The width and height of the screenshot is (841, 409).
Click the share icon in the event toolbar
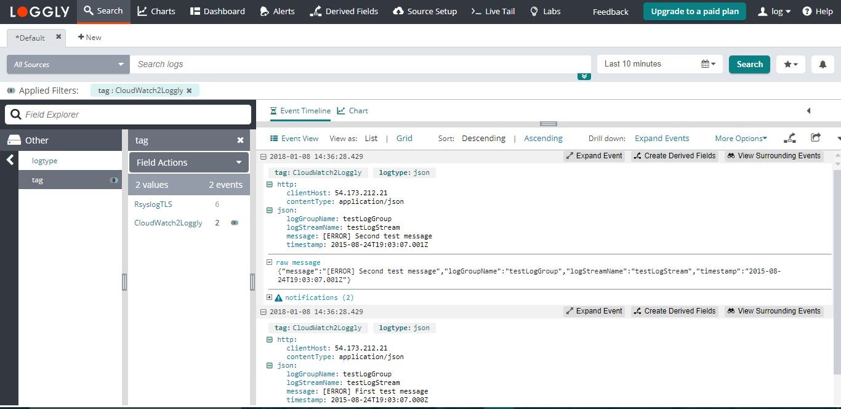pyautogui.click(x=816, y=138)
